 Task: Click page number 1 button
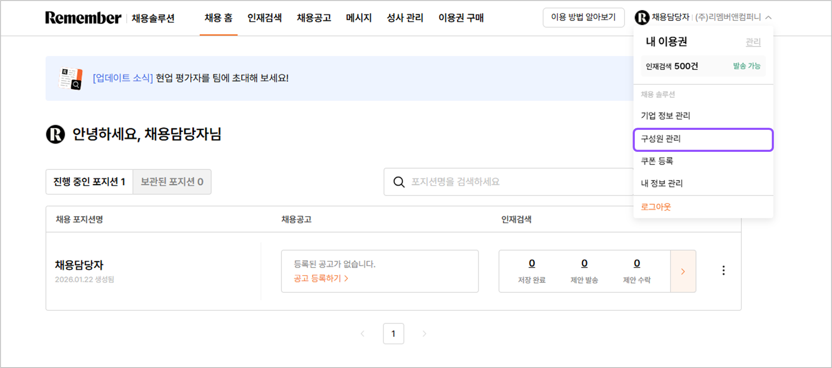pos(393,334)
